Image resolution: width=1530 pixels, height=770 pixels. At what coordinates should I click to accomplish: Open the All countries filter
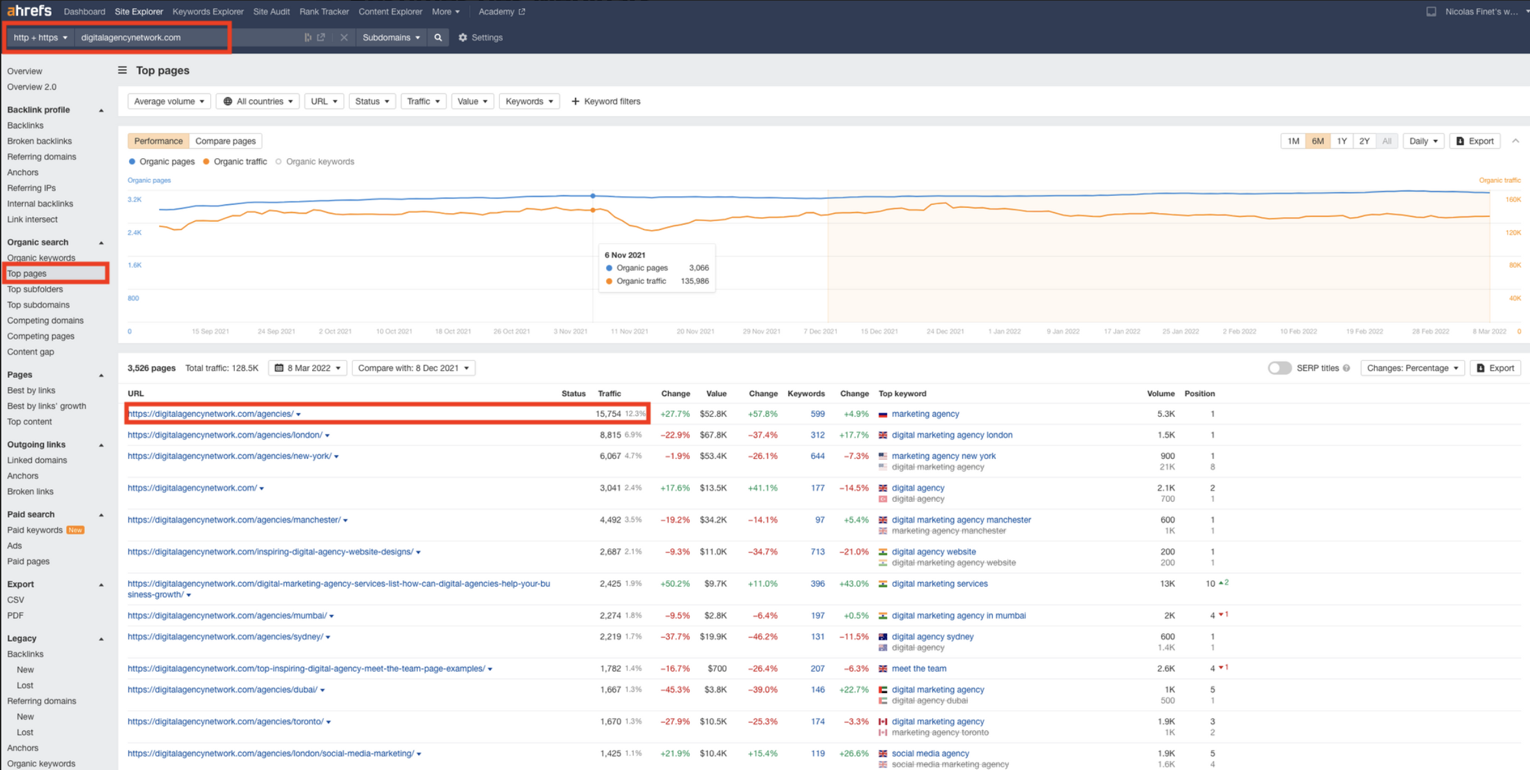[258, 102]
